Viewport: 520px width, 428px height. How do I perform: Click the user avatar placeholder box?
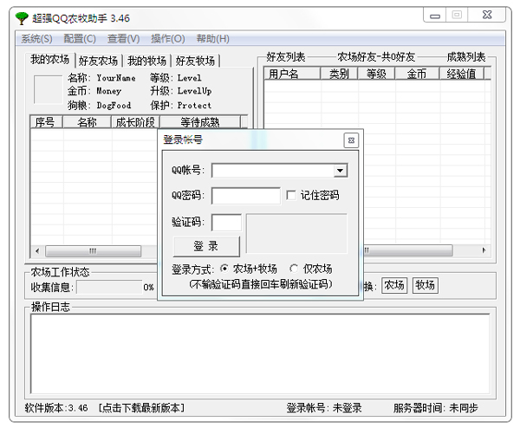pos(48,90)
